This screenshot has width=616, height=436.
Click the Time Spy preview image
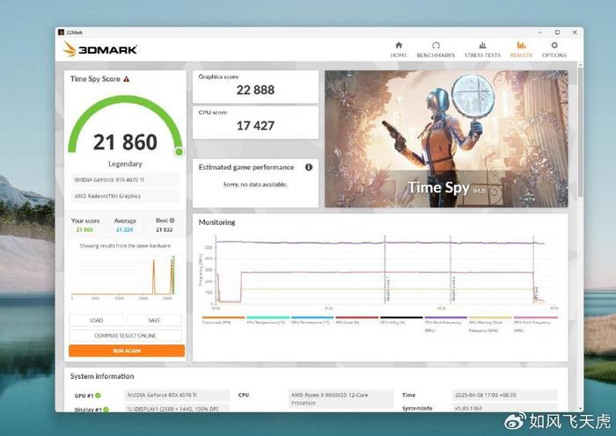(x=446, y=139)
